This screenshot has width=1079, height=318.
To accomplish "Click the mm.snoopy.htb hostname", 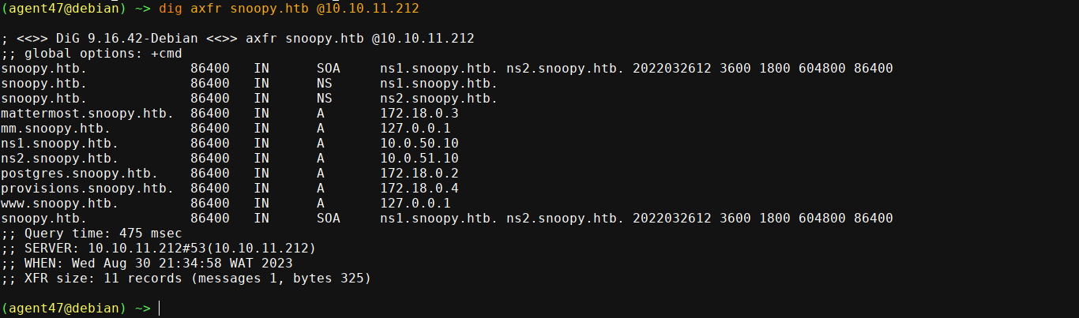I will pos(55,129).
